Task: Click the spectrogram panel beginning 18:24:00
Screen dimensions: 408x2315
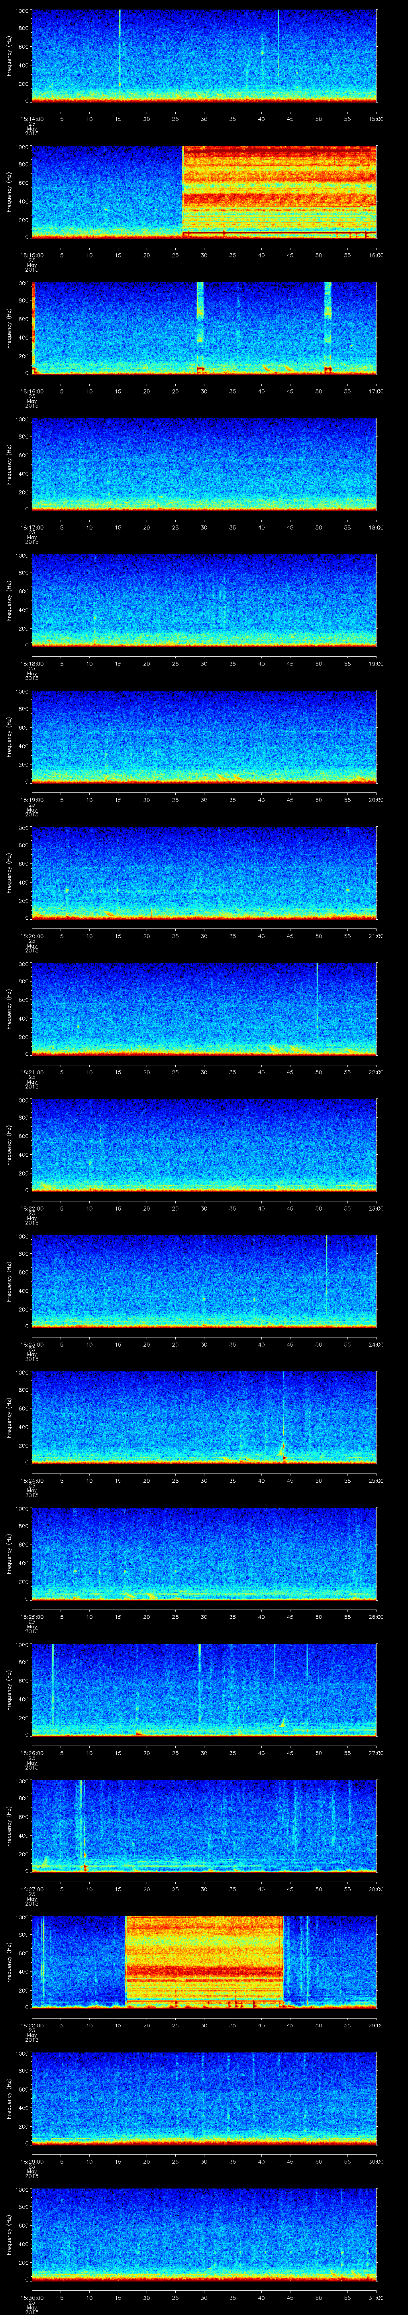Action: [x=204, y=1417]
